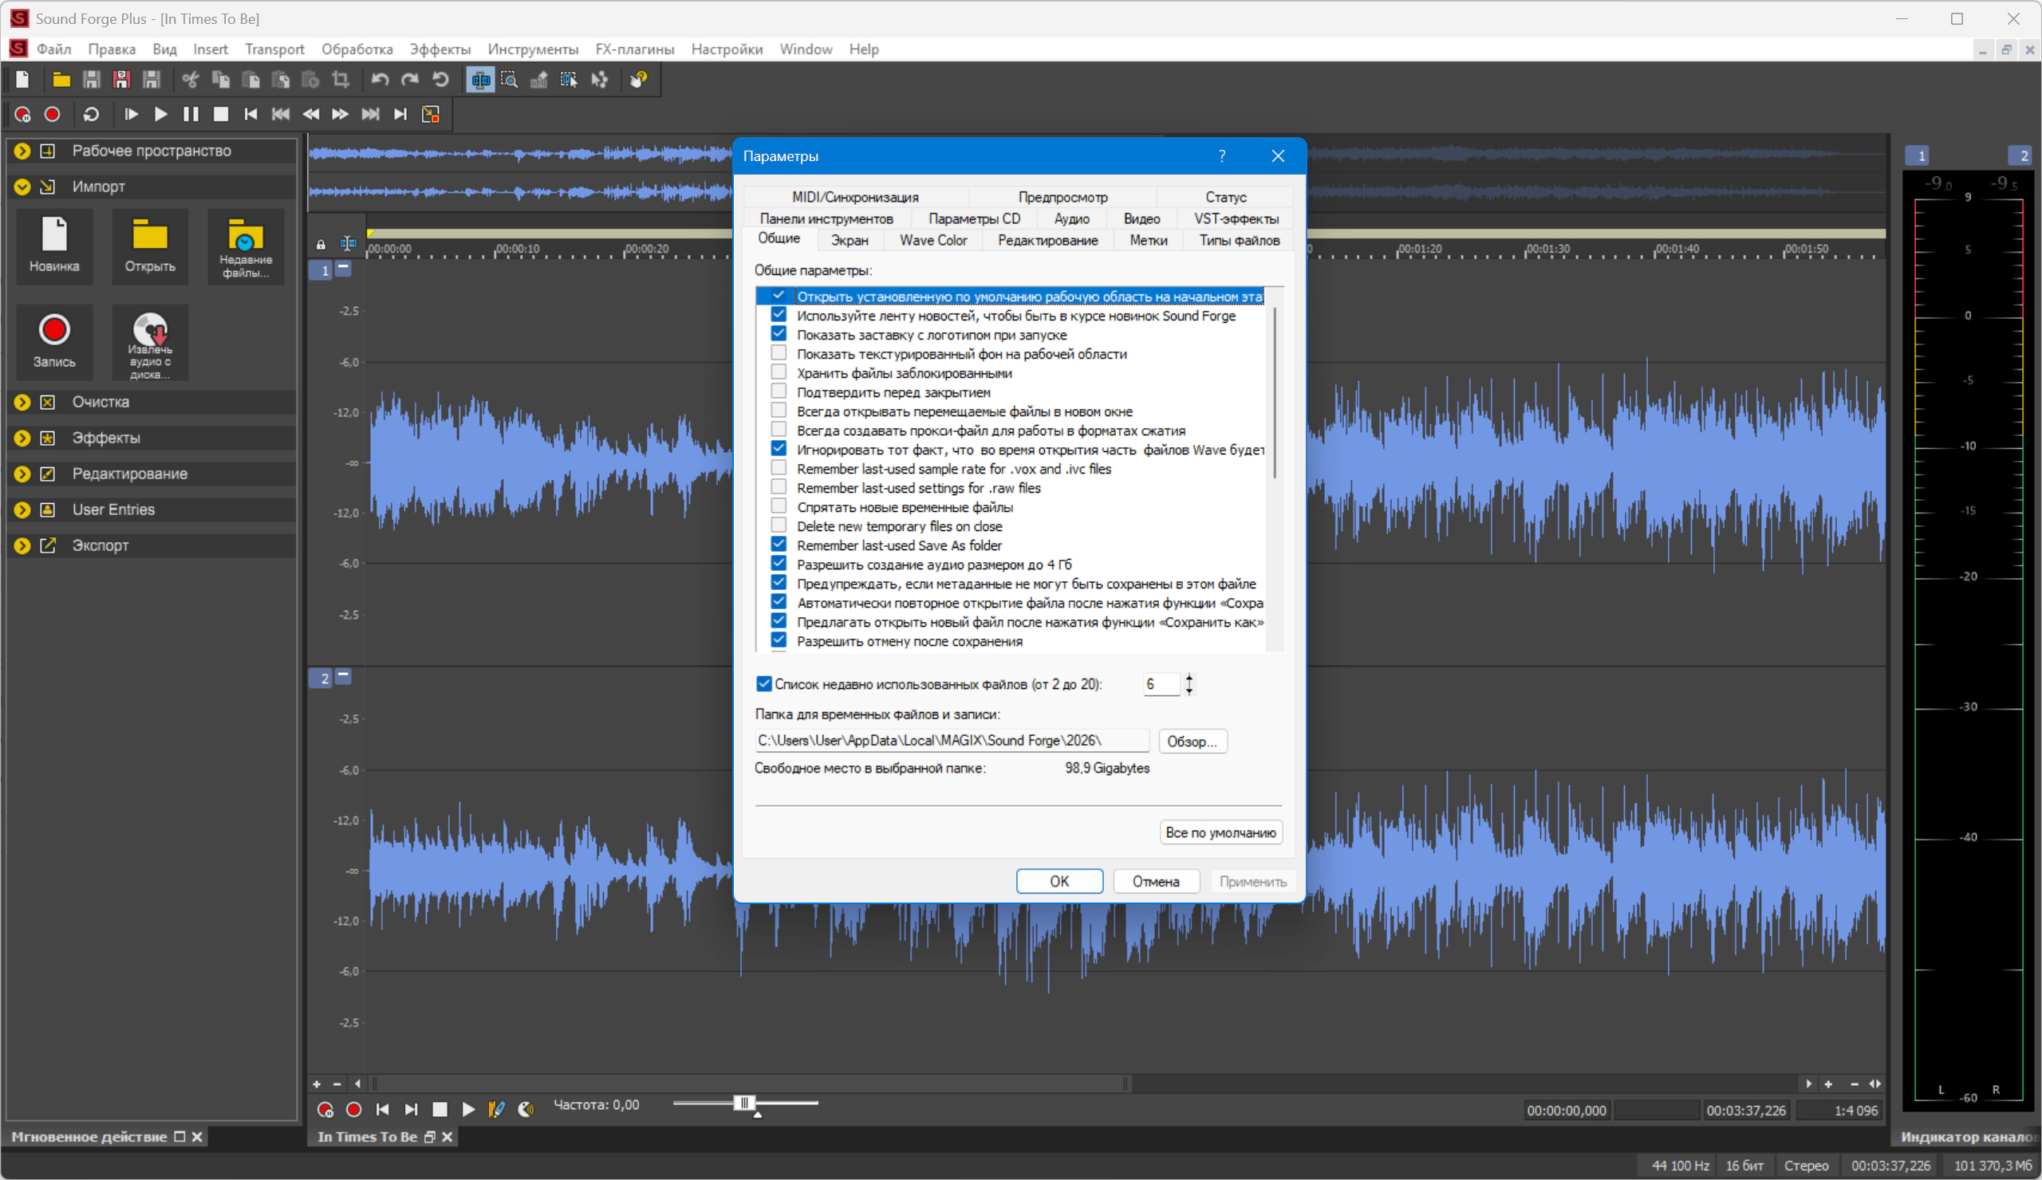Click the lock icon left of timeline ruler

[321, 244]
